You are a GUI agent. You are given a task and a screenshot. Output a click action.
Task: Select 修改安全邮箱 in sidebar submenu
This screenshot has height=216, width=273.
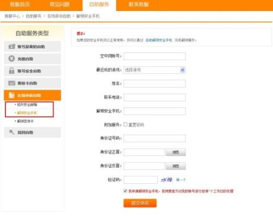coord(27,105)
